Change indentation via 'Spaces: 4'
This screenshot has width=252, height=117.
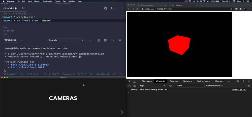pos(69,74)
